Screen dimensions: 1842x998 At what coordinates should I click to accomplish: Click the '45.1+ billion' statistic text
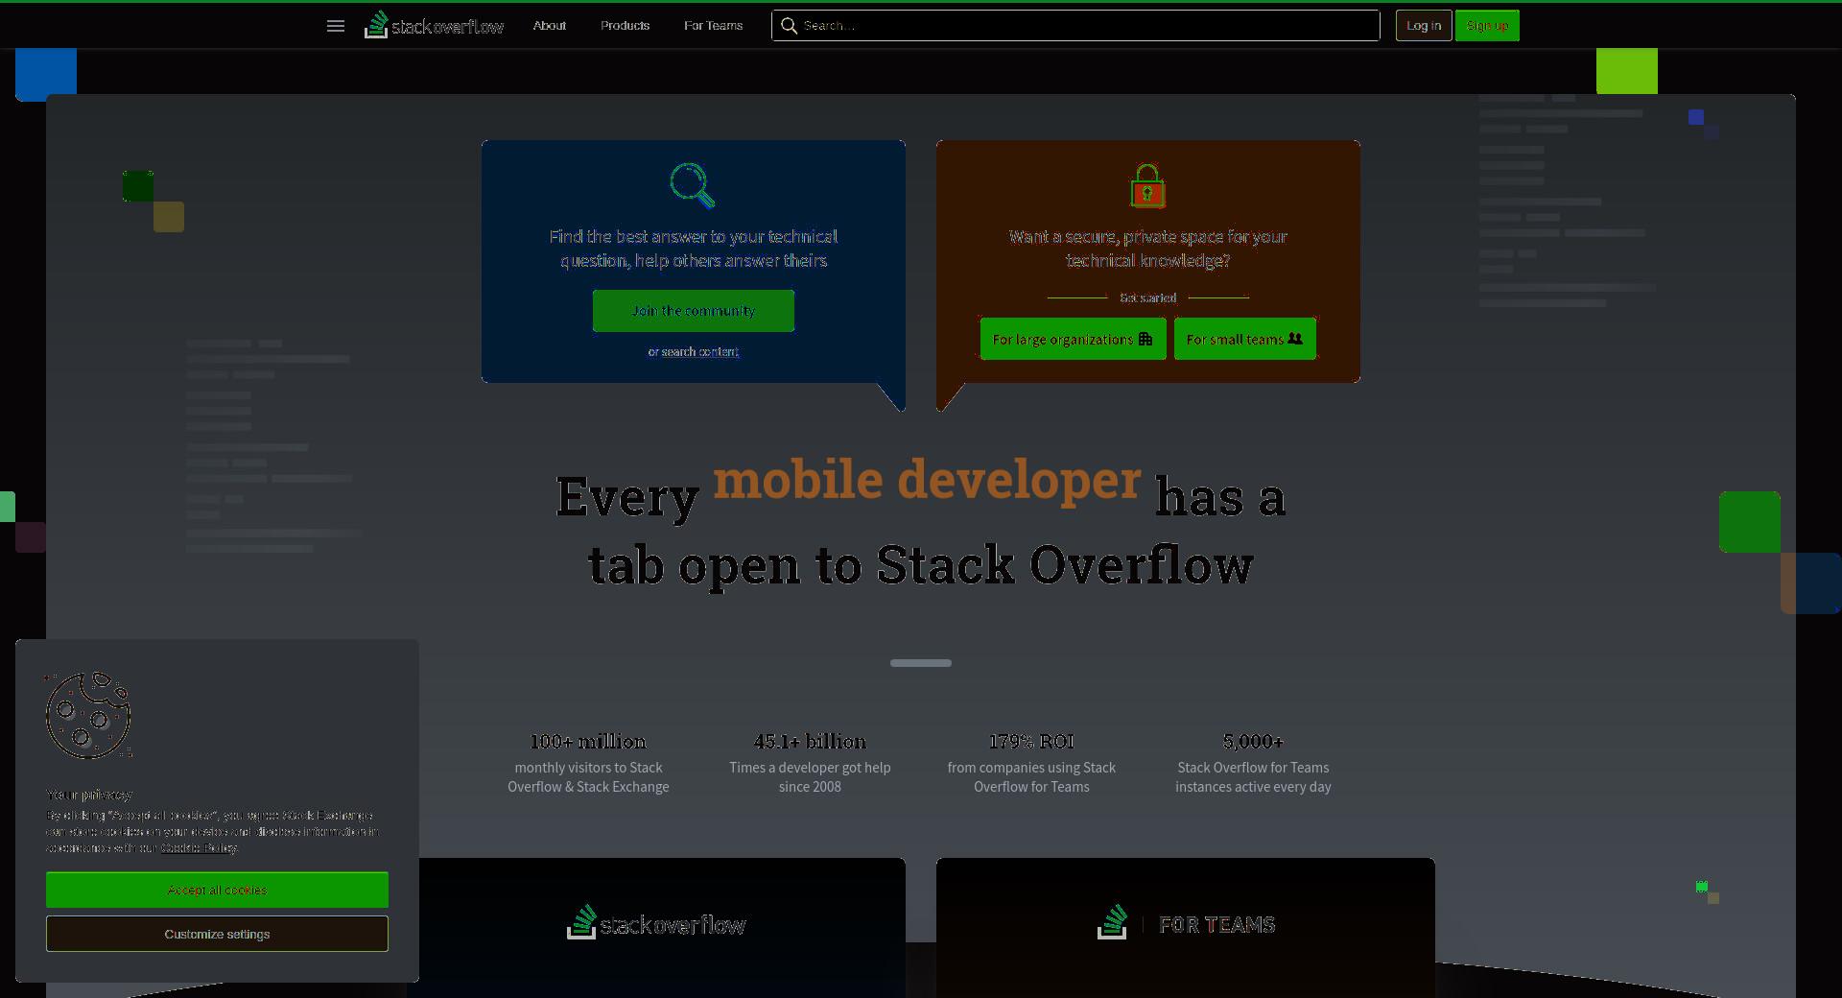pos(810,742)
